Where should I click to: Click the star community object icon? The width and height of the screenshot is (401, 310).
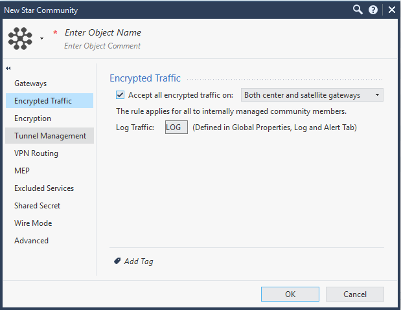pyautogui.click(x=20, y=38)
